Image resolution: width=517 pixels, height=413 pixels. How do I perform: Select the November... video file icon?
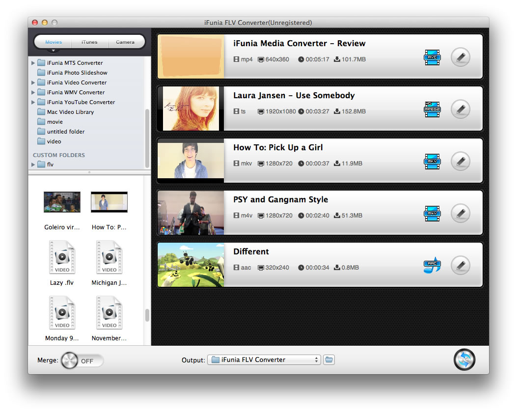click(x=109, y=313)
